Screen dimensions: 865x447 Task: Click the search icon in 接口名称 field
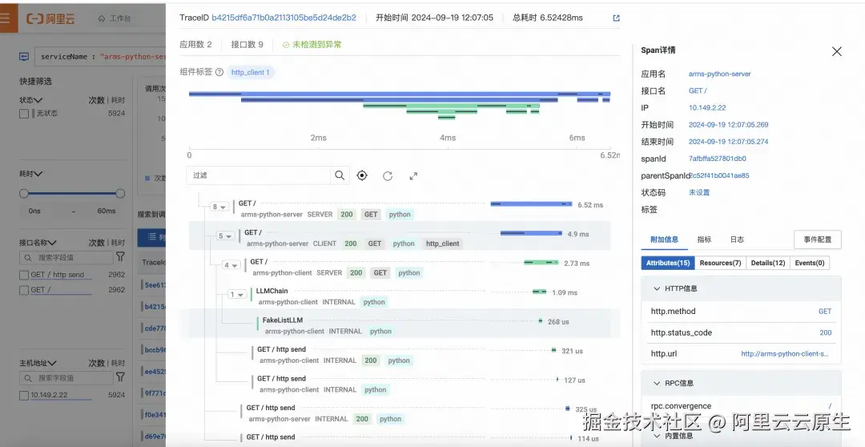tap(28, 258)
